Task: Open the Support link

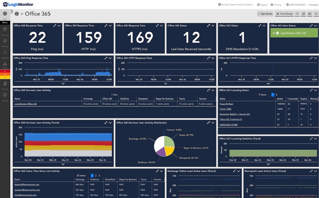Action: [x=262, y=5]
